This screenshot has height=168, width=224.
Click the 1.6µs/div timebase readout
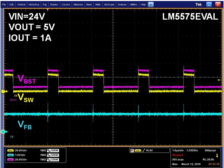178,150
